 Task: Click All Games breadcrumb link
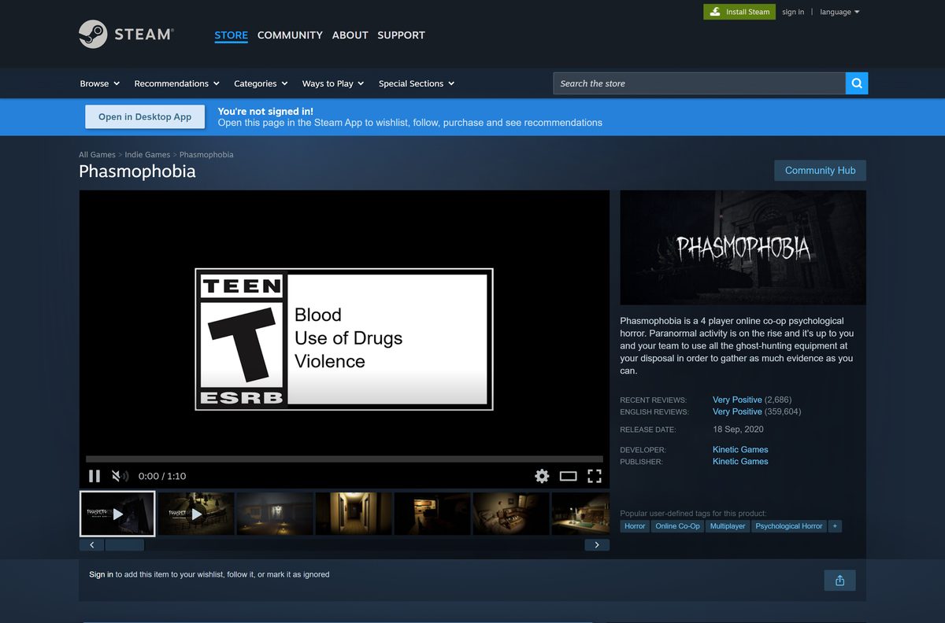click(x=97, y=155)
